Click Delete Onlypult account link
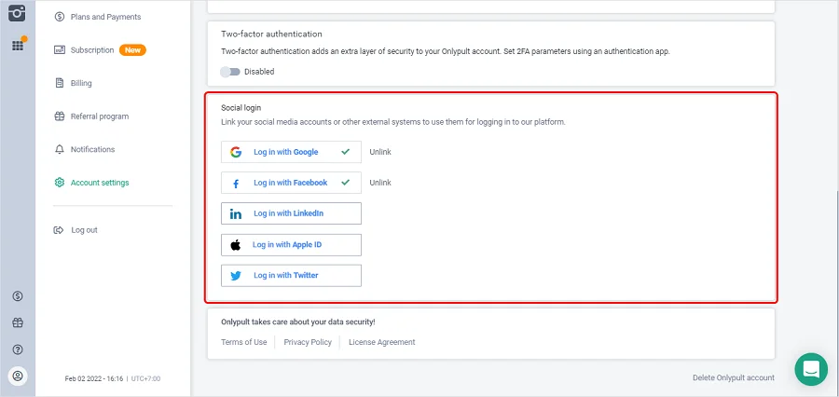The height and width of the screenshot is (397, 839). [x=733, y=377]
